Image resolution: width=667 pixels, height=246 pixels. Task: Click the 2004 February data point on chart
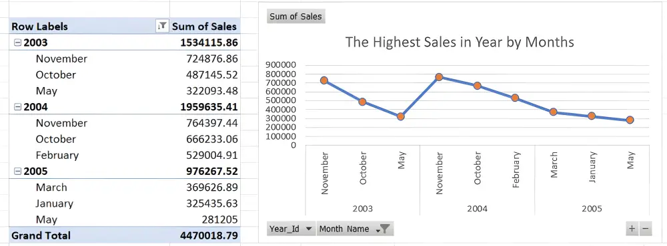click(x=515, y=98)
